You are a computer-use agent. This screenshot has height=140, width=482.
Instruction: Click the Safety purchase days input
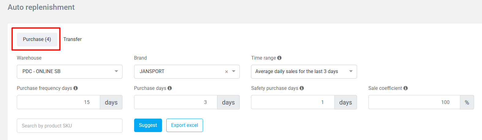tap(293, 102)
